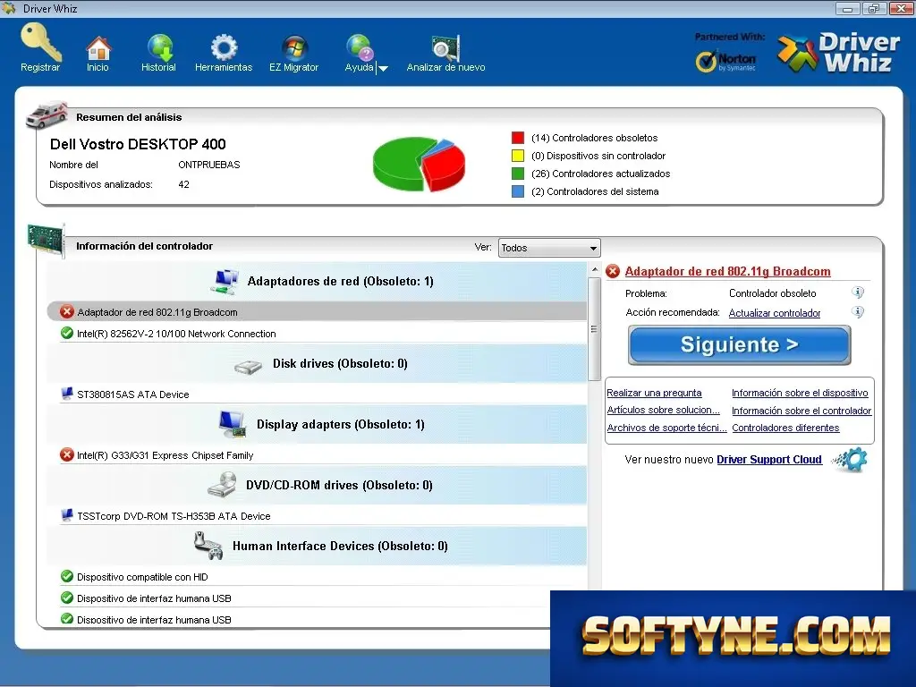Select Intel(R) G33/G31 Express Chipset Family

(165, 455)
